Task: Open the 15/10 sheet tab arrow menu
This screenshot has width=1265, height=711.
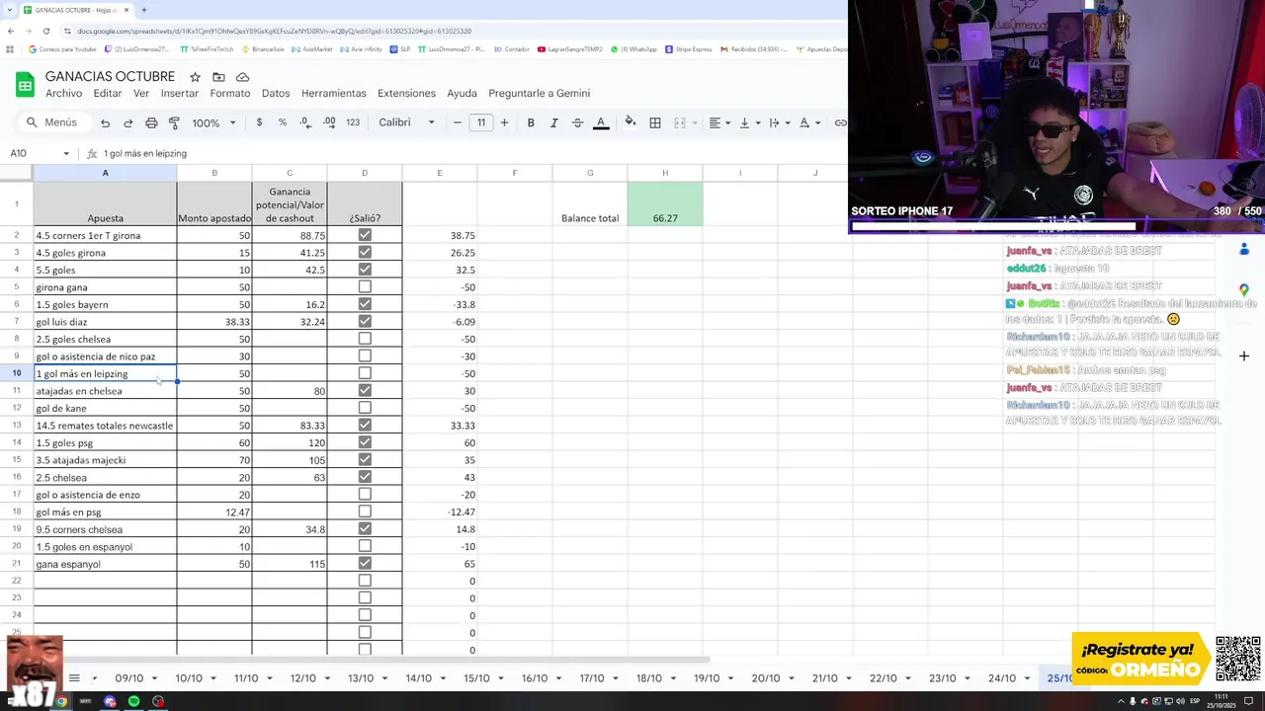Action: click(500, 678)
